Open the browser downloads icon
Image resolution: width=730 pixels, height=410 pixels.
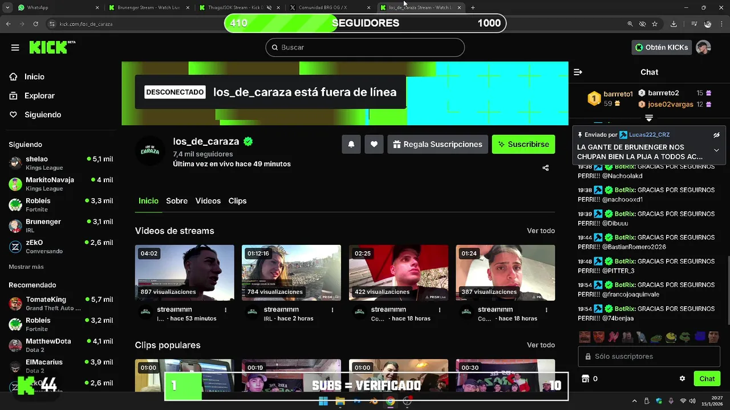pos(674,24)
